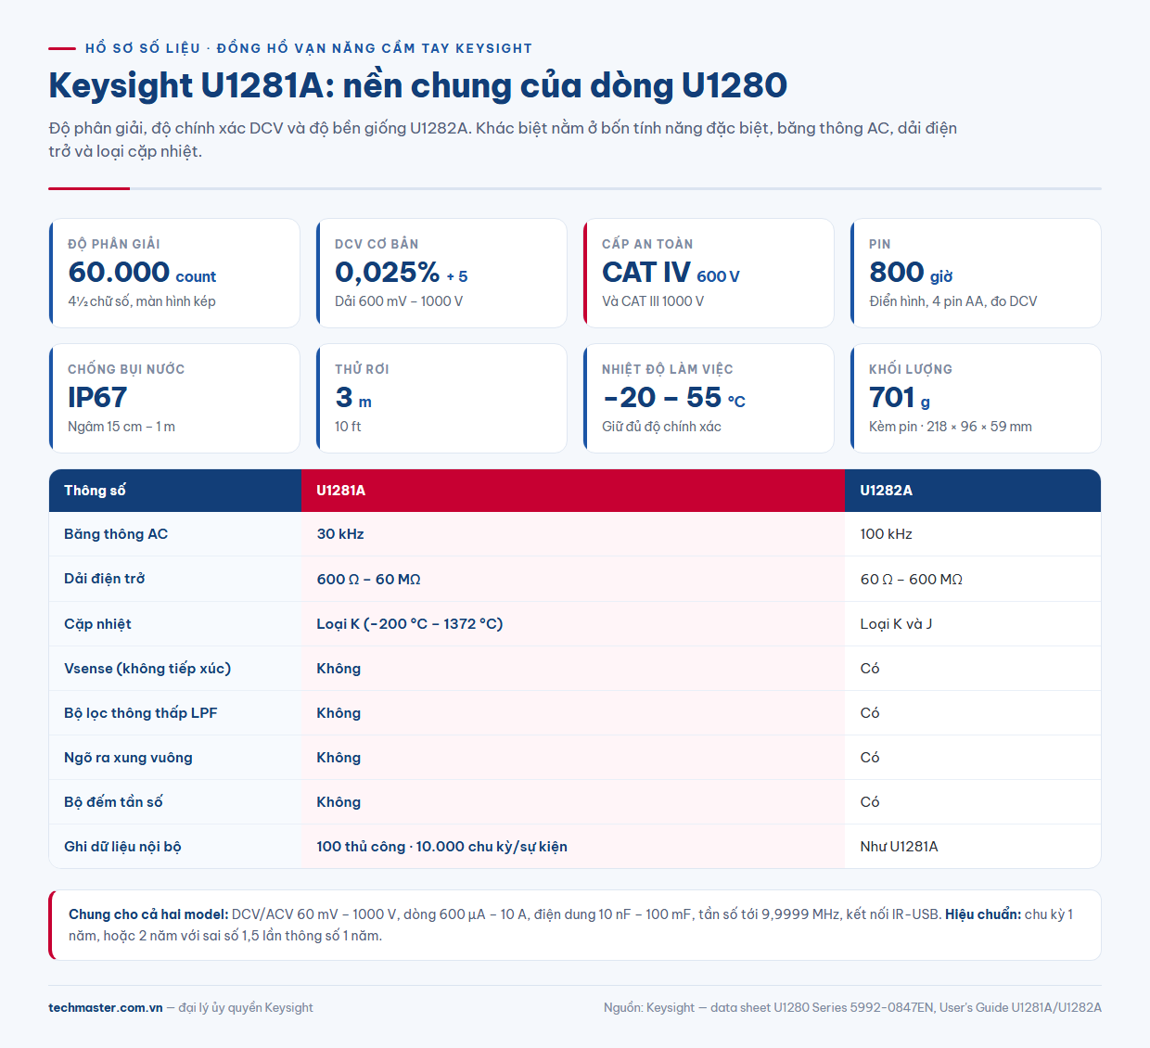Click the 'NHIỆT ĐỘ LÀM VIỆC' −20 – 55 °C card
The width and height of the screenshot is (1150, 1048).
(x=709, y=398)
